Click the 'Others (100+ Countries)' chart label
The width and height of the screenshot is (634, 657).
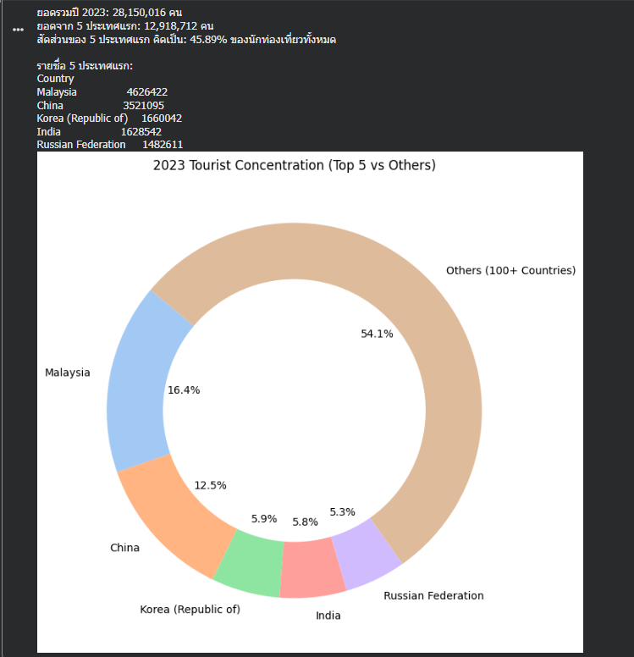[x=510, y=271]
